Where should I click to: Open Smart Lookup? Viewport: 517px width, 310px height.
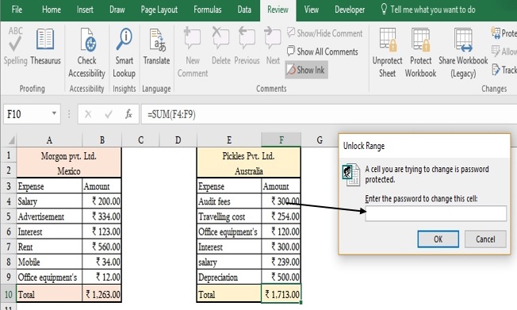[x=124, y=53]
